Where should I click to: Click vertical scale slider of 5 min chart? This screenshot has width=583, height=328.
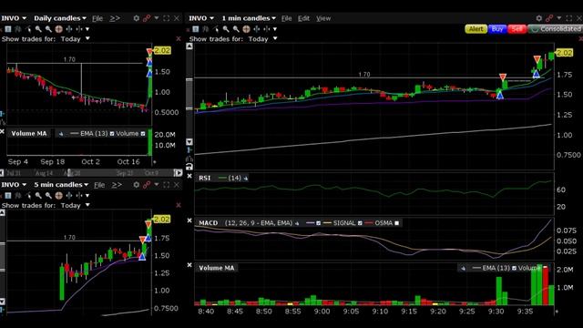tap(2, 257)
